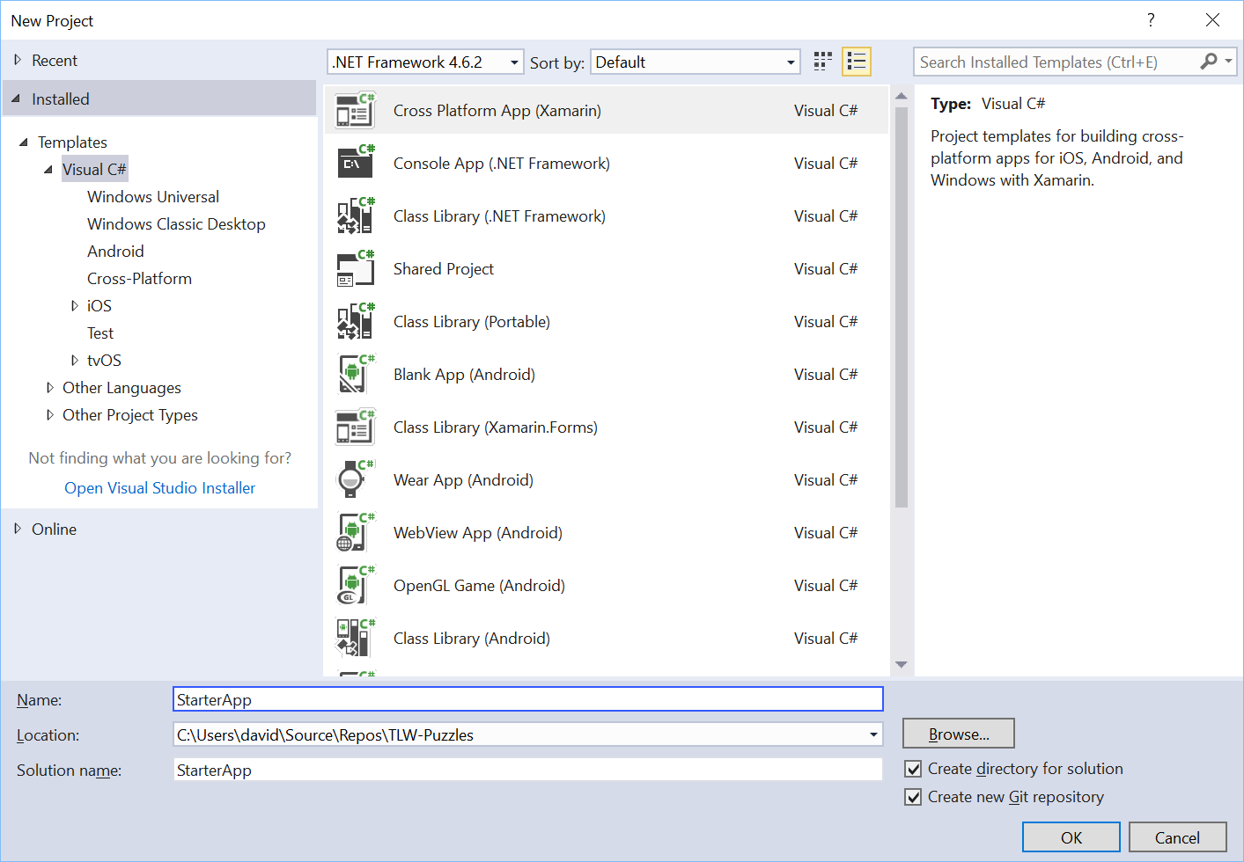The height and width of the screenshot is (862, 1244).
Task: Select the Blank App (Android) icon
Action: (356, 375)
